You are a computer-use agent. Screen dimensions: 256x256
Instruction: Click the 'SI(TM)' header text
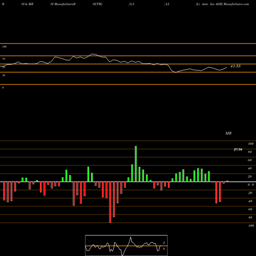97,4
